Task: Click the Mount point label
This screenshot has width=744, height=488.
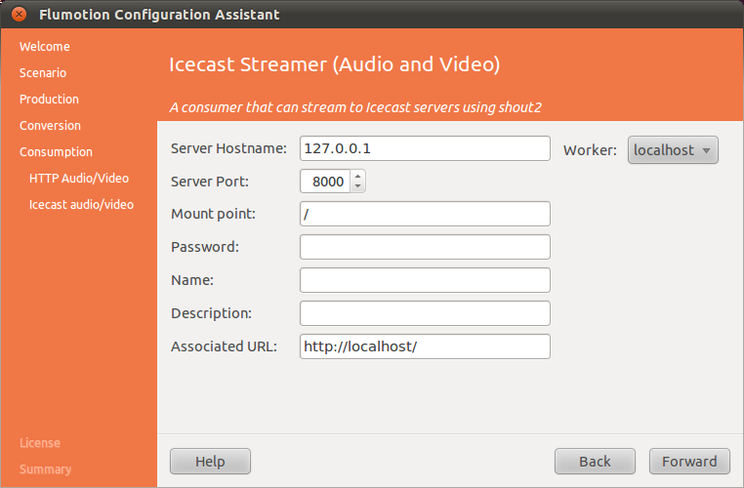Action: pos(213,214)
